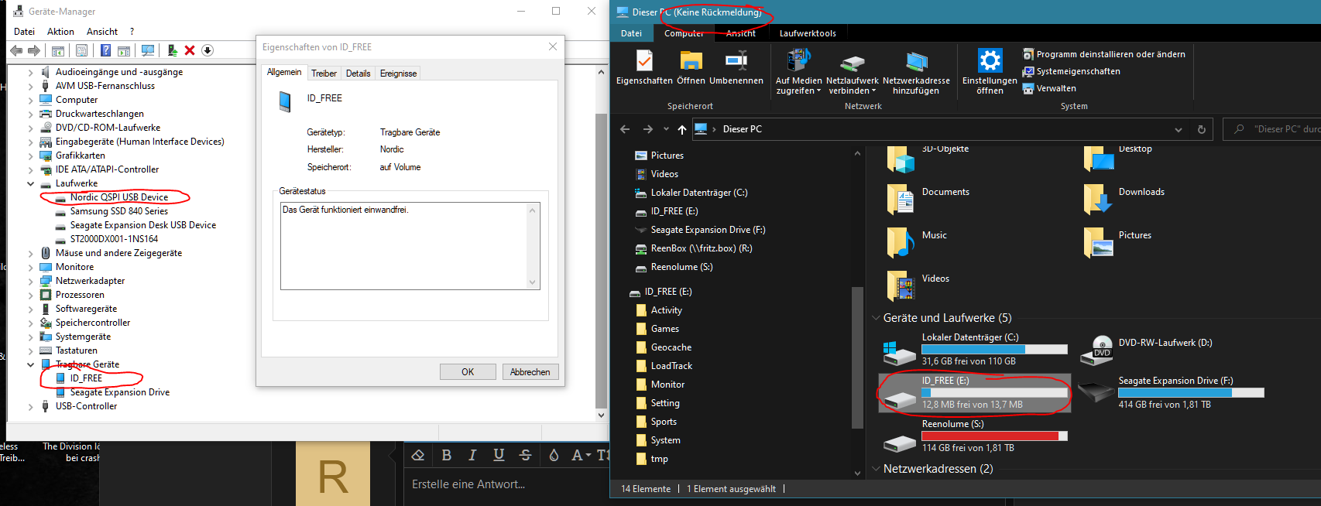Open address bar history dropdown arrow
Screen dimensions: 1321x506
1179,129
